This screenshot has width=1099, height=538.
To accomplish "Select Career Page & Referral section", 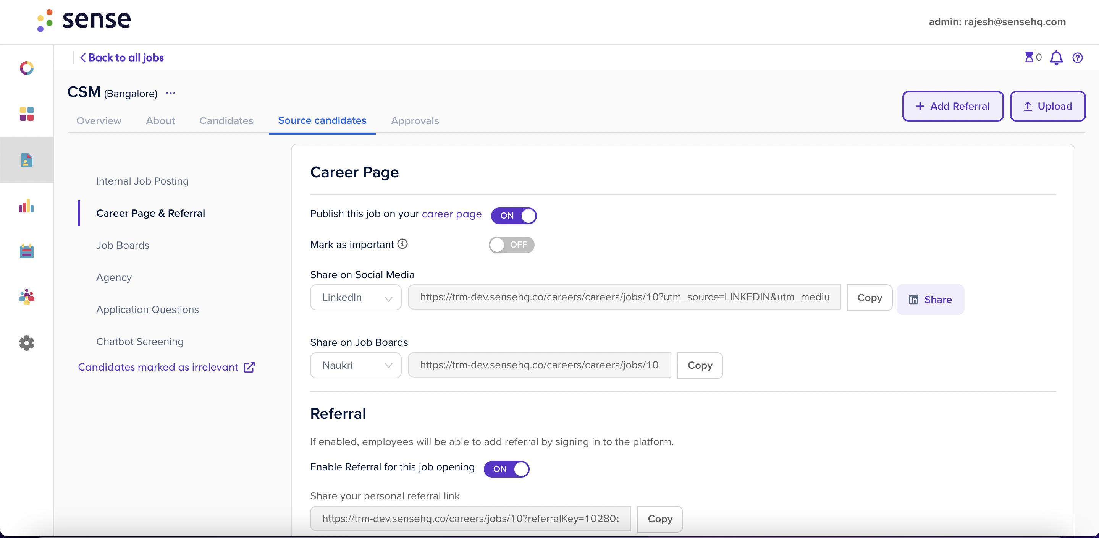I will pyautogui.click(x=150, y=213).
